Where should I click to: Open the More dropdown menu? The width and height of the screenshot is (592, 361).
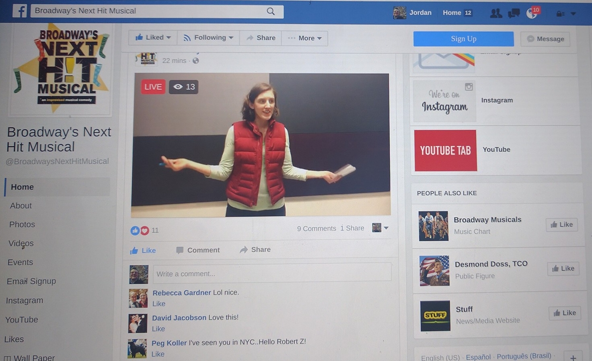click(305, 38)
